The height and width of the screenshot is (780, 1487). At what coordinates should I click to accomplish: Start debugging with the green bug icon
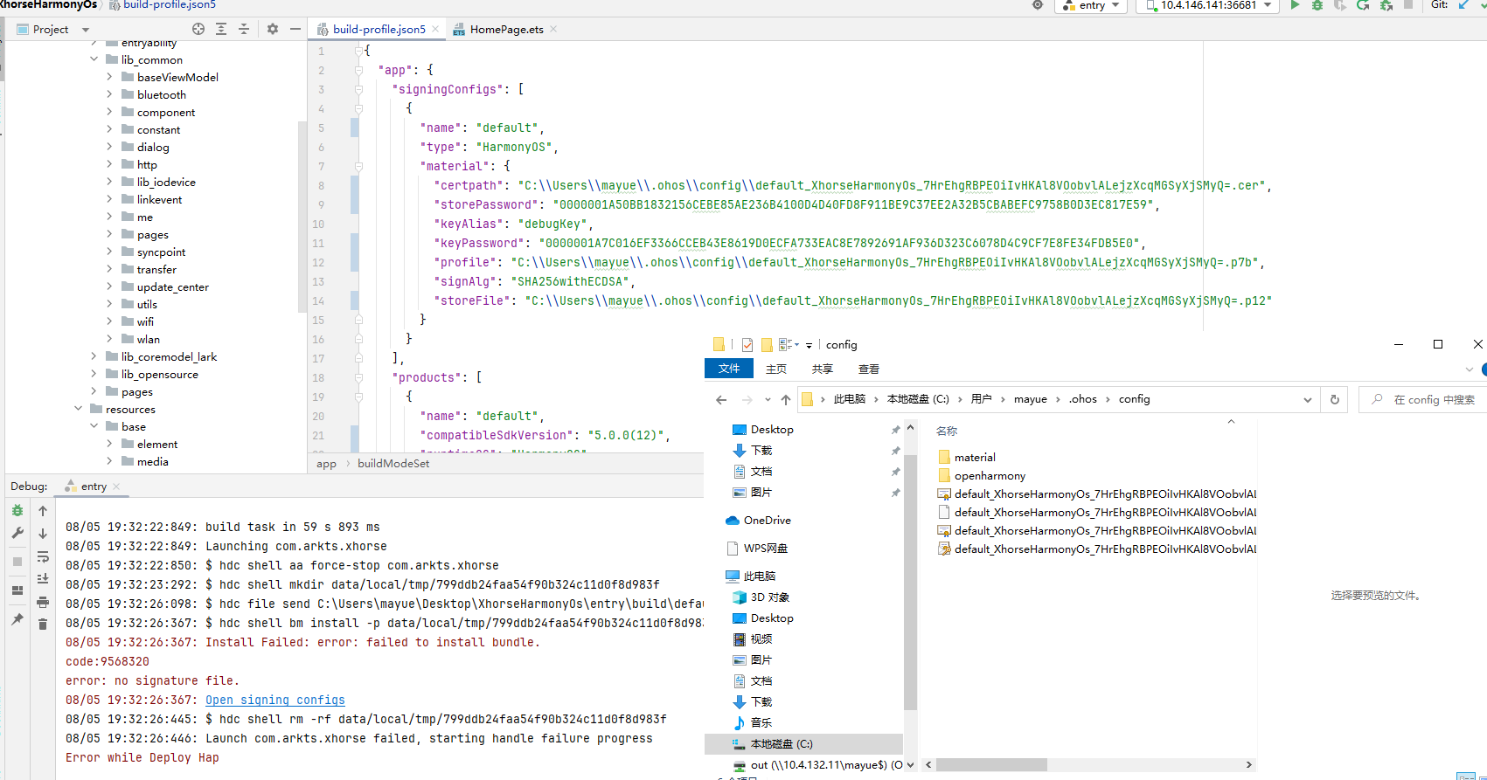pyautogui.click(x=1317, y=5)
